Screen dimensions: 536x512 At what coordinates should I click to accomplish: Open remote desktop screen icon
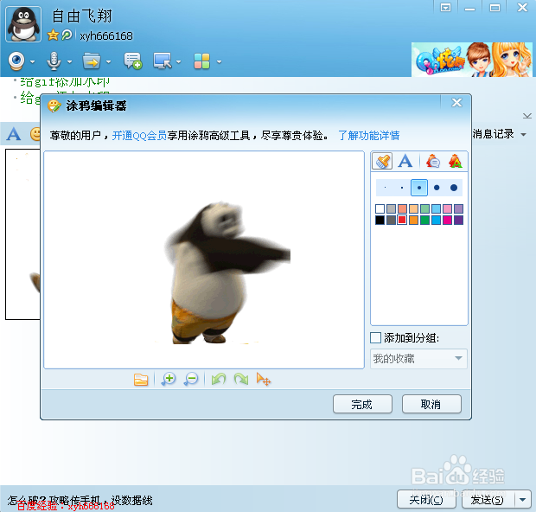tap(163, 61)
